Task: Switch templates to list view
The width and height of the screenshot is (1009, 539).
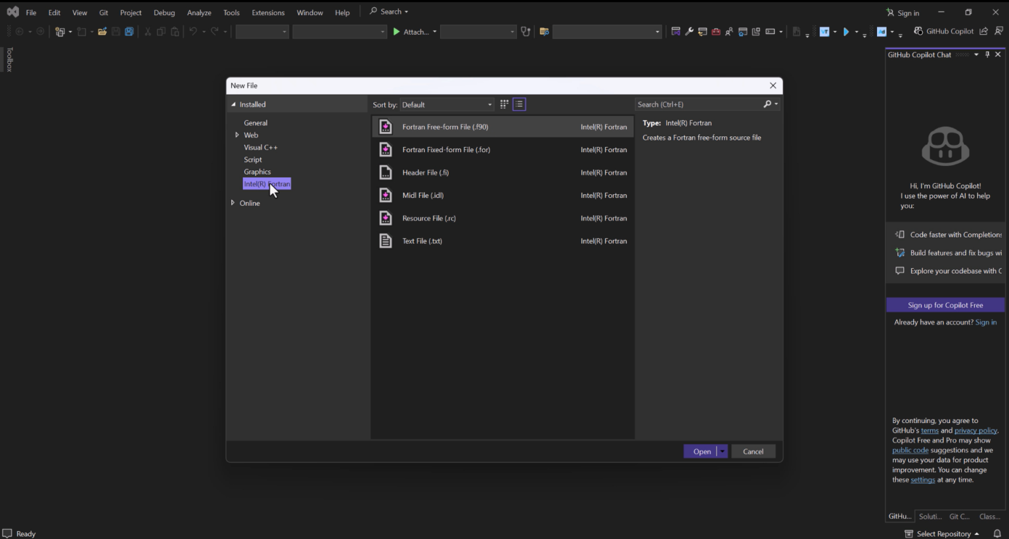Action: coord(519,104)
